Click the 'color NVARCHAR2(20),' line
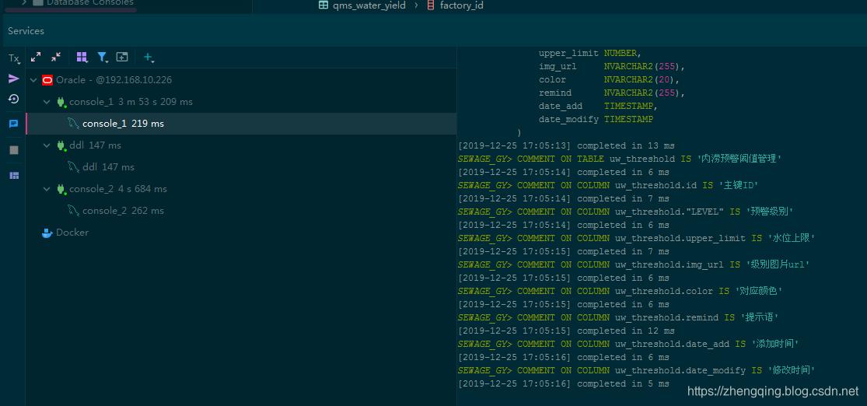The image size is (867, 406). coord(609,79)
